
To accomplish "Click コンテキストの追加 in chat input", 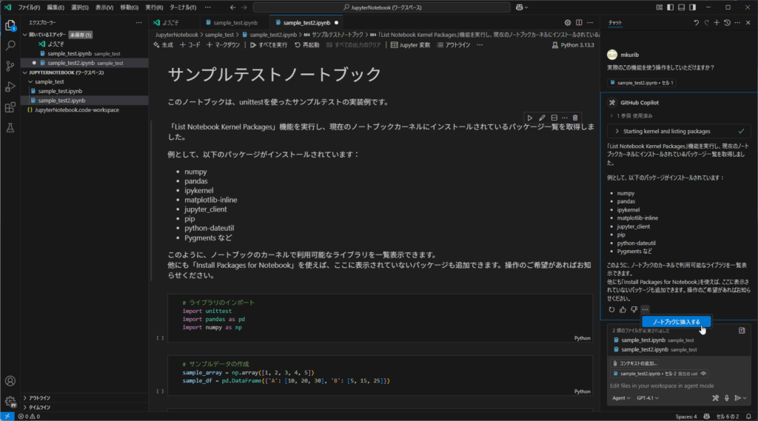I will [x=634, y=363].
